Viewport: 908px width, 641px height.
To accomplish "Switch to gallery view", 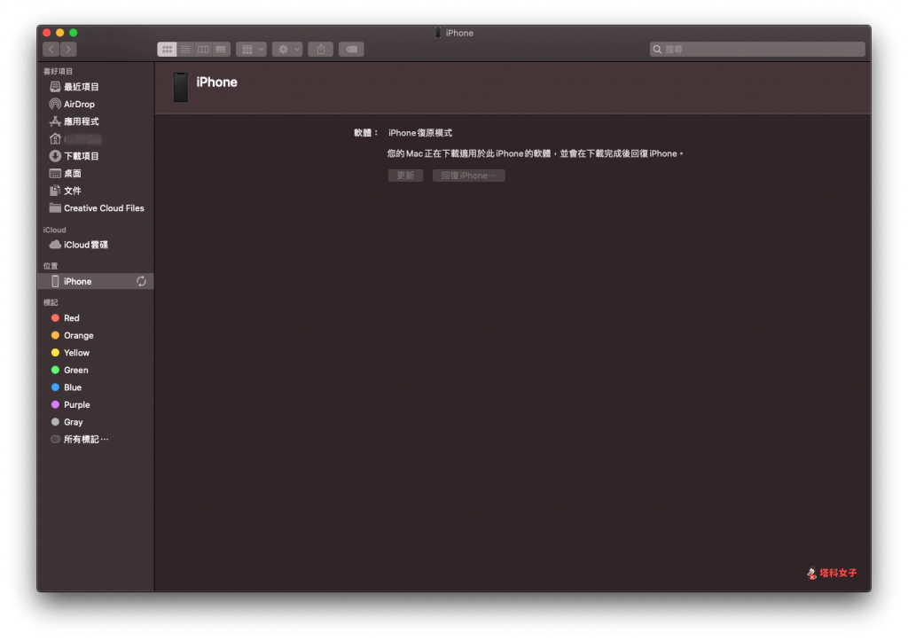I will pos(221,50).
